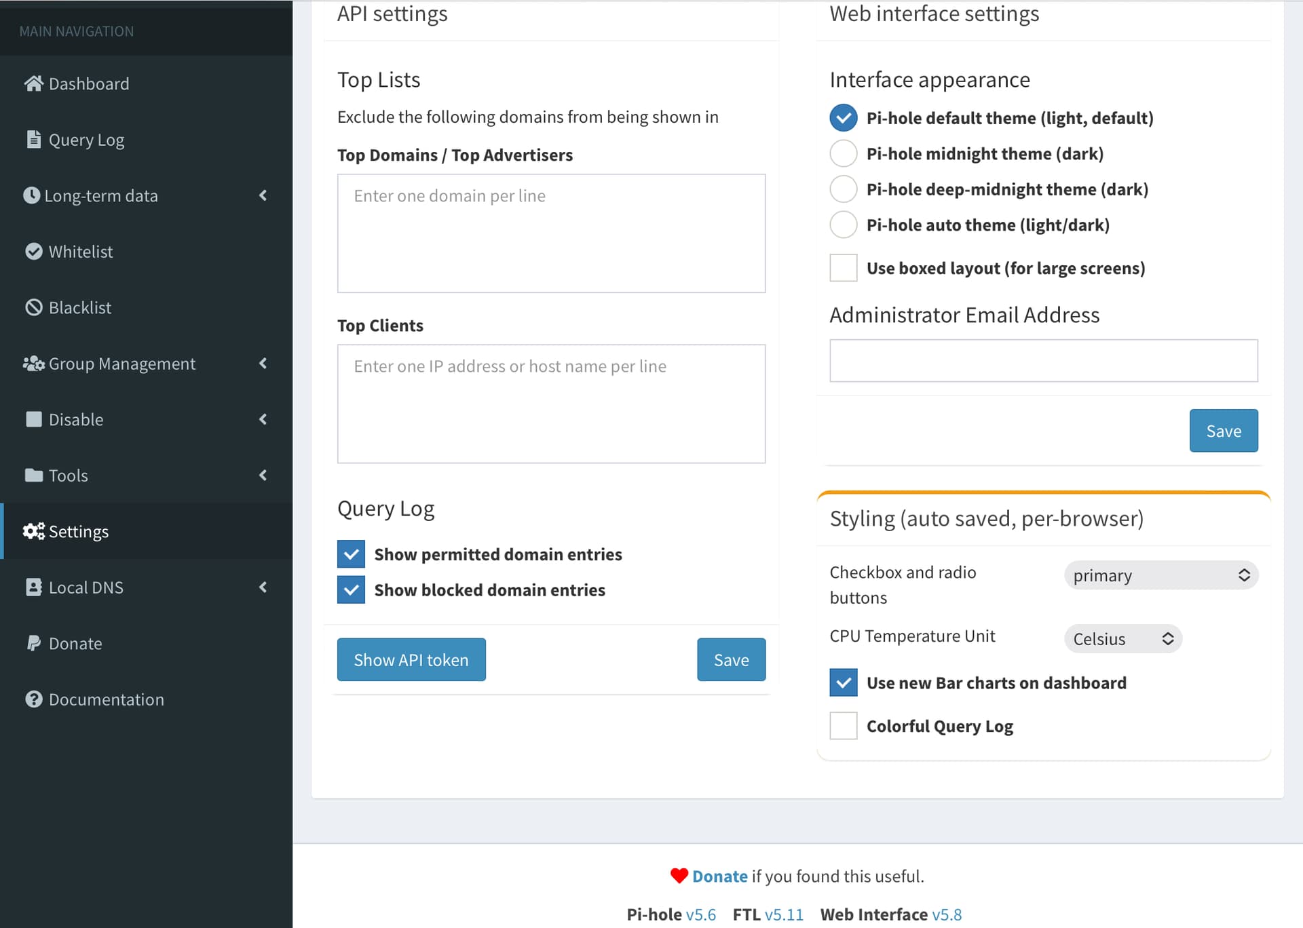Select Pi-hole midnight theme radio button
The image size is (1303, 928).
(x=843, y=153)
